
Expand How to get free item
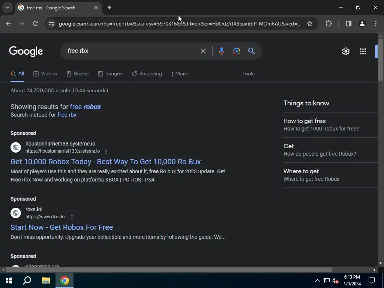click(330, 124)
